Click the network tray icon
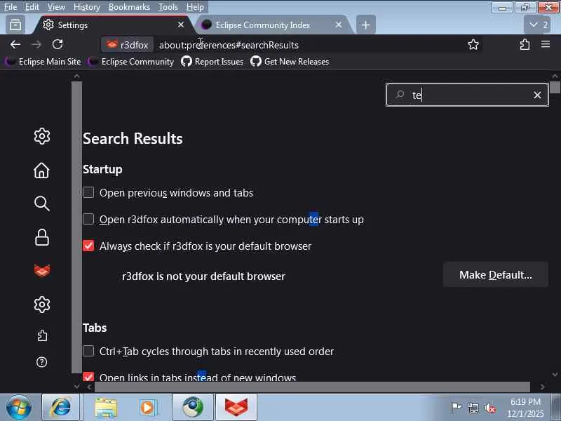The image size is (561, 421). pyautogui.click(x=473, y=408)
